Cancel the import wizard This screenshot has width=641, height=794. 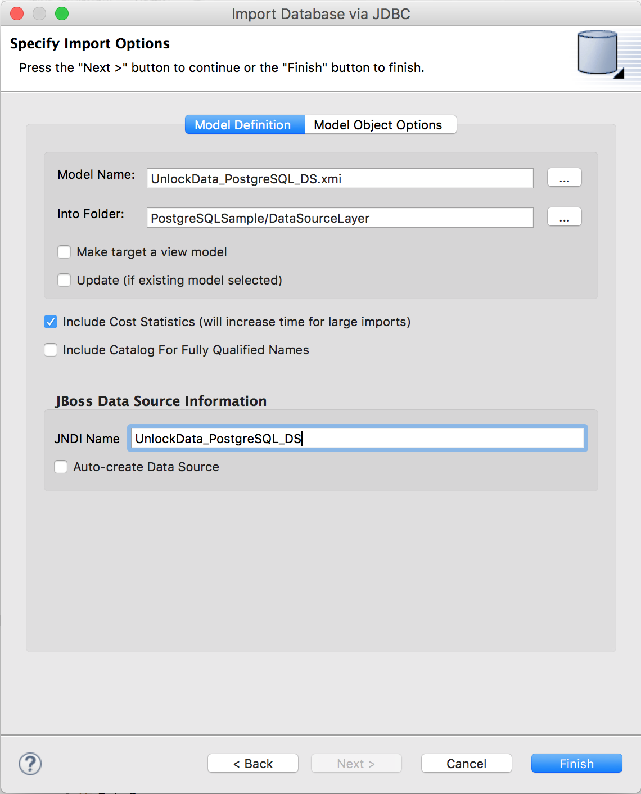pyautogui.click(x=466, y=763)
